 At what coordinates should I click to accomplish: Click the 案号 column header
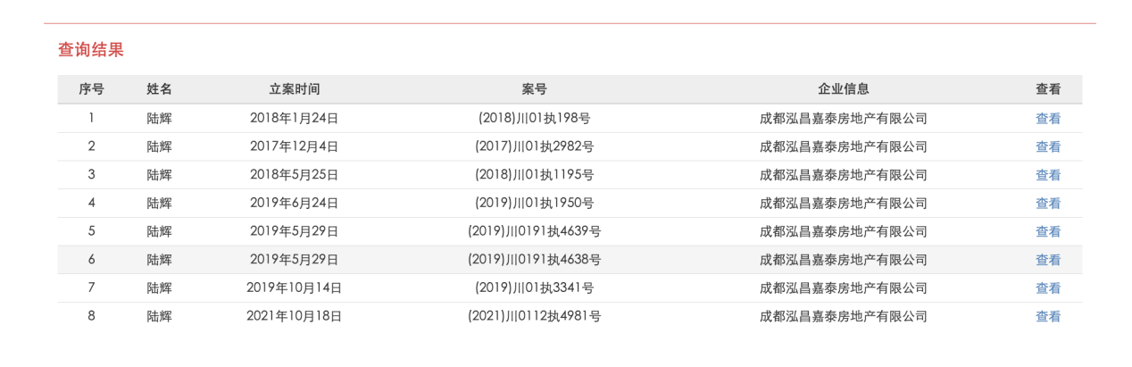click(534, 89)
